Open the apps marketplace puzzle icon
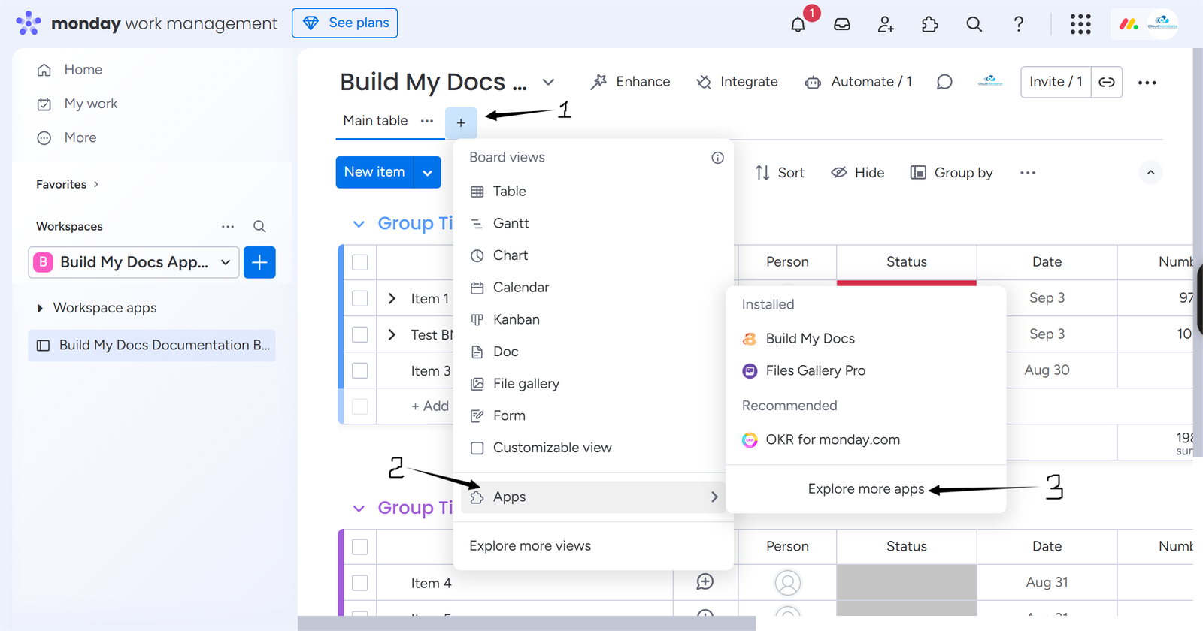The image size is (1203, 631). [930, 24]
